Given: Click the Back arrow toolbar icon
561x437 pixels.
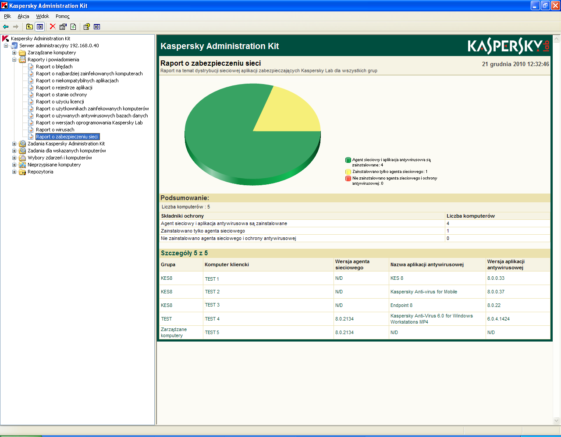Looking at the screenshot, I should coord(6,27).
